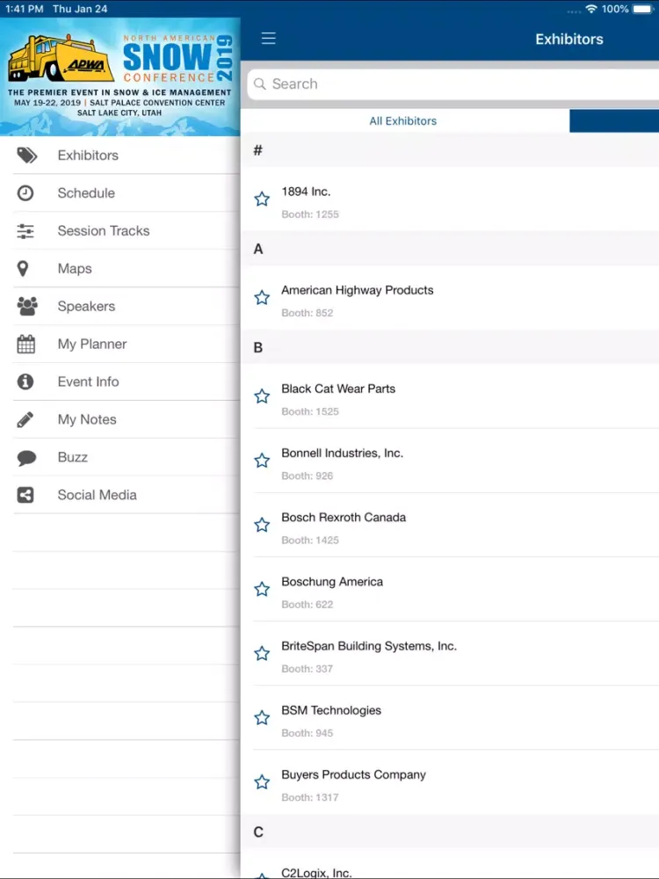
Task: Click the search magnifier icon
Action: tap(259, 84)
